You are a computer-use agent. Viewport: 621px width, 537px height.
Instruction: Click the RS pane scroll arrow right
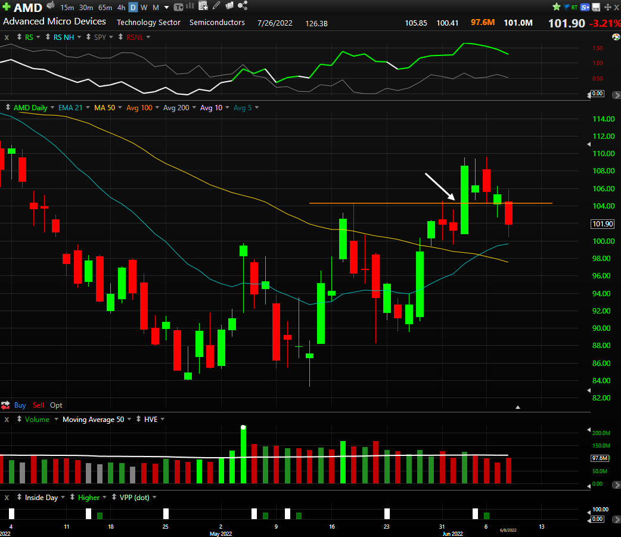coord(616,95)
